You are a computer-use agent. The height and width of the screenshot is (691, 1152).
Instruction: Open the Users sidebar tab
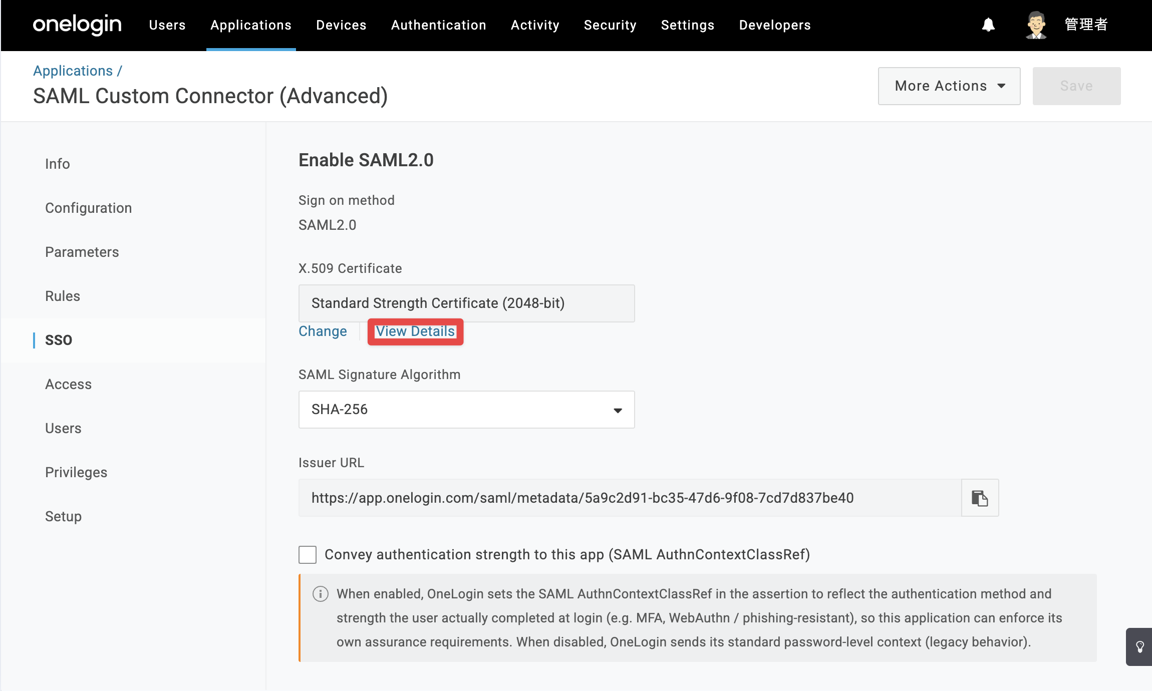pyautogui.click(x=63, y=428)
